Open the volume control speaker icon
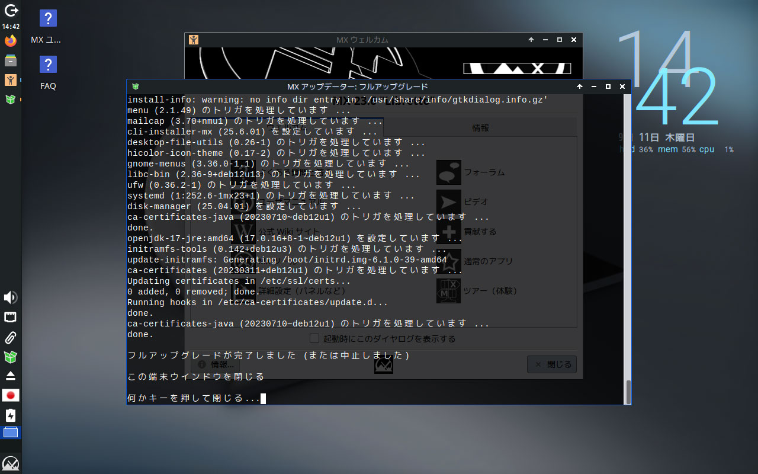Image resolution: width=758 pixels, height=474 pixels. click(11, 297)
